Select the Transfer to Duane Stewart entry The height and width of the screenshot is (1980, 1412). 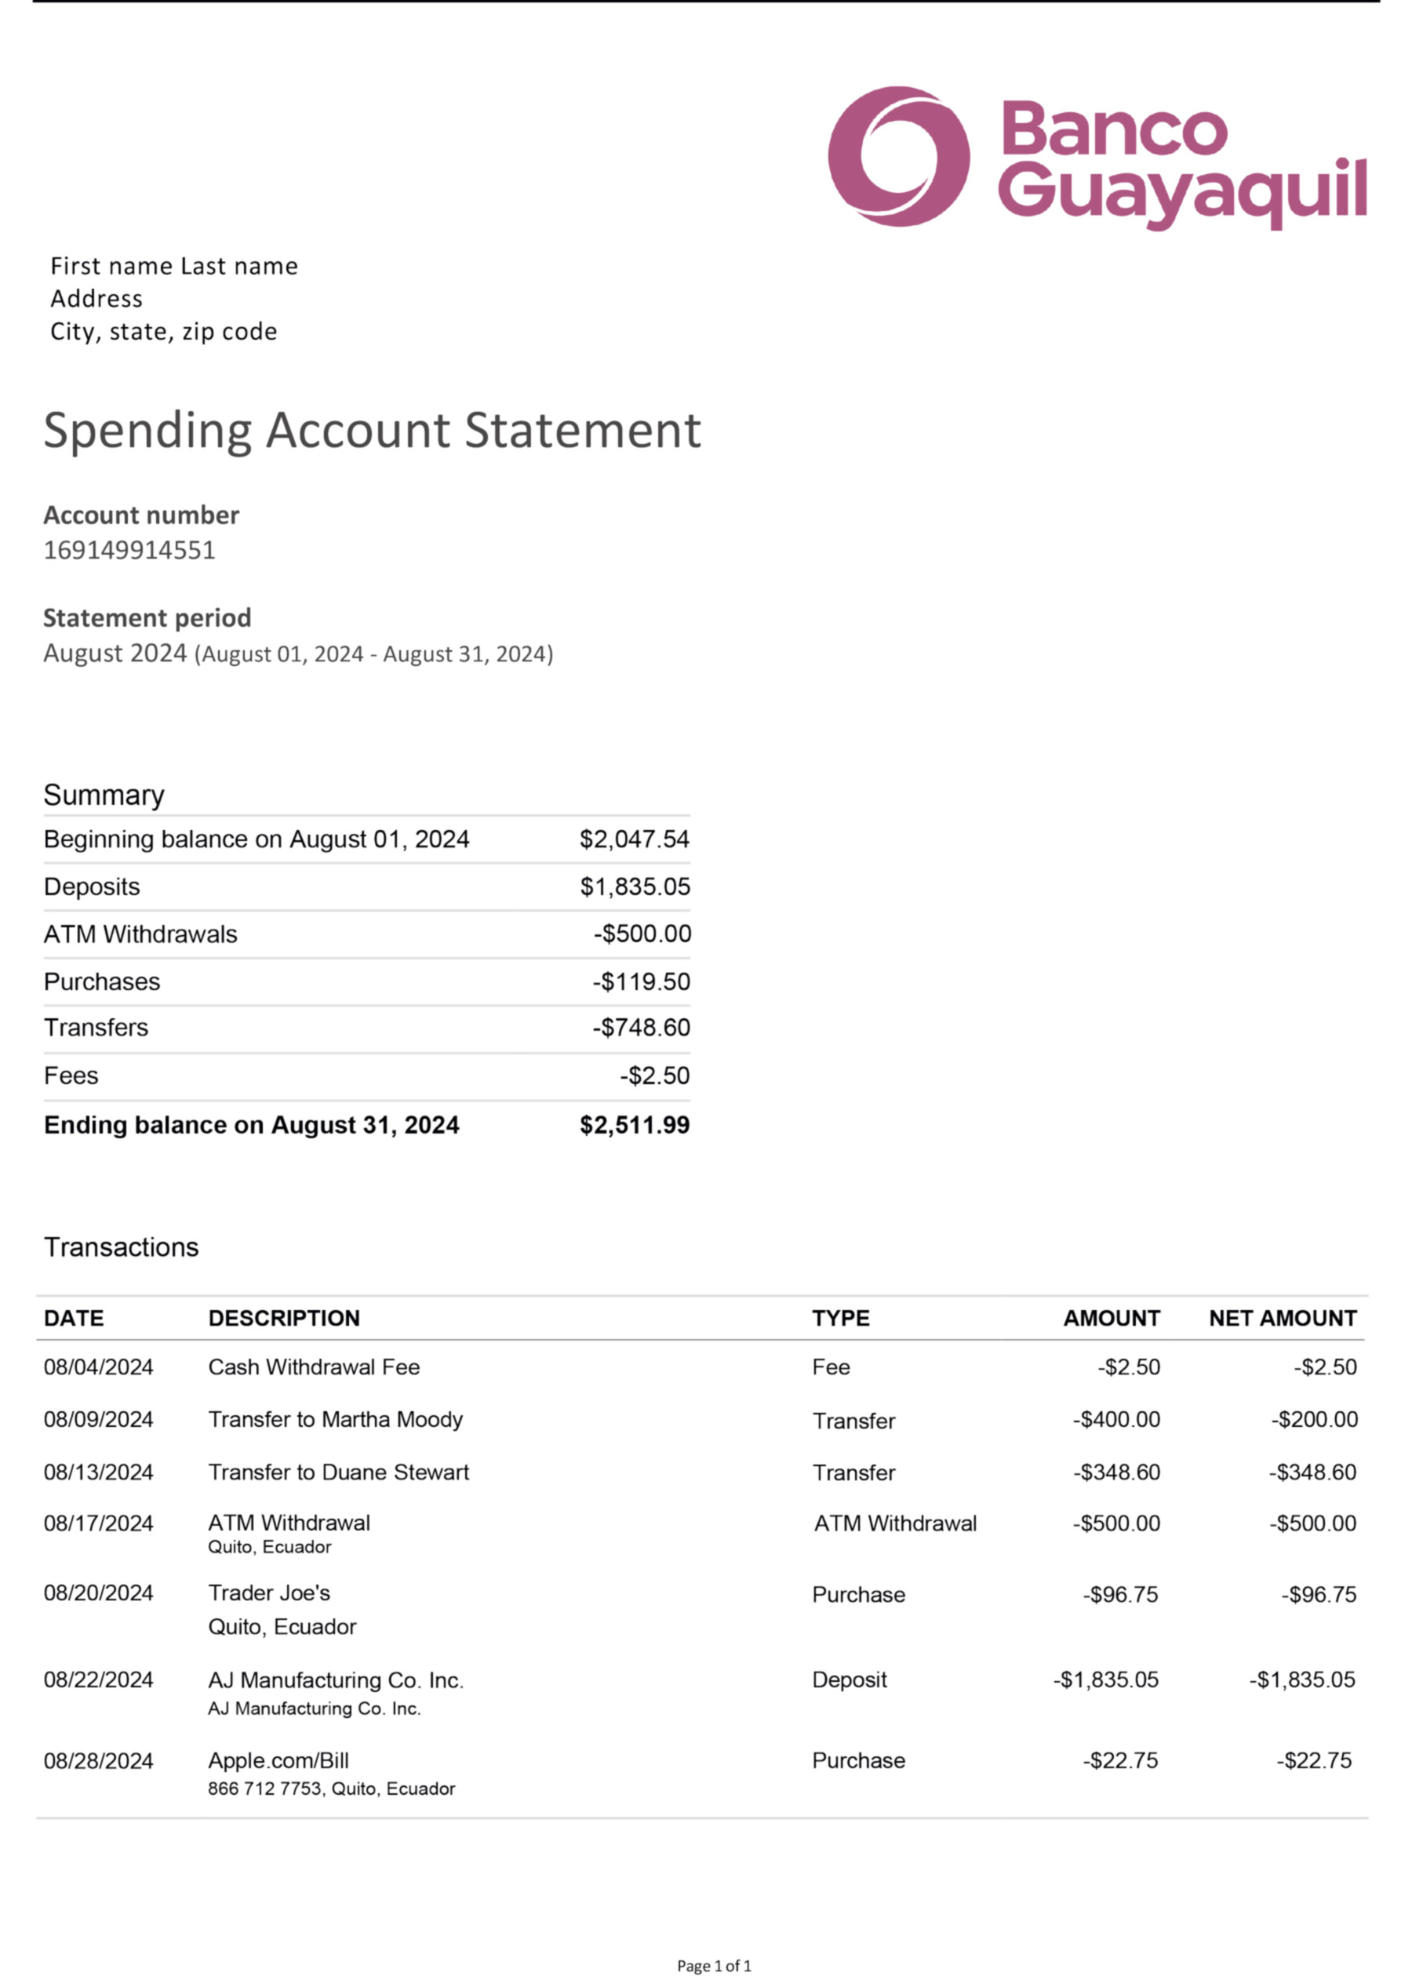coord(338,1472)
